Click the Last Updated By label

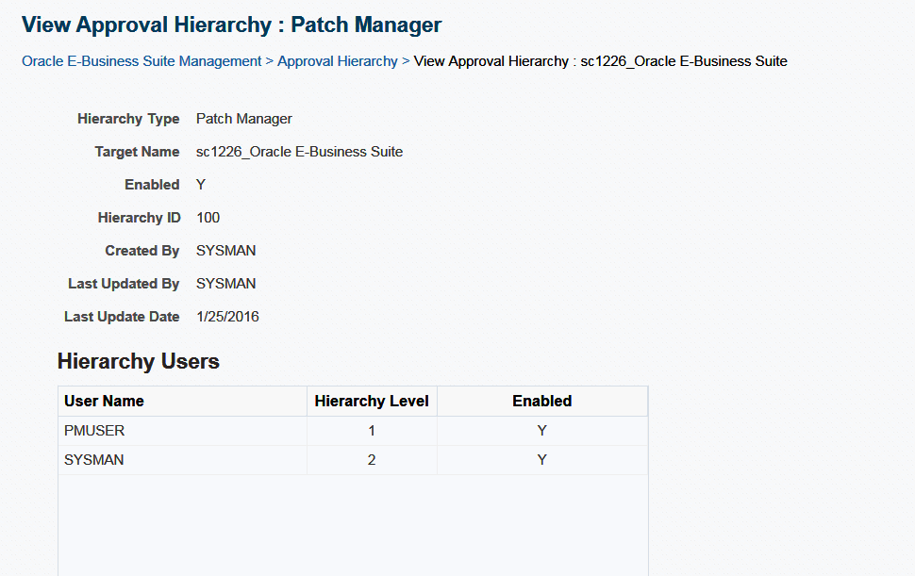(x=124, y=284)
